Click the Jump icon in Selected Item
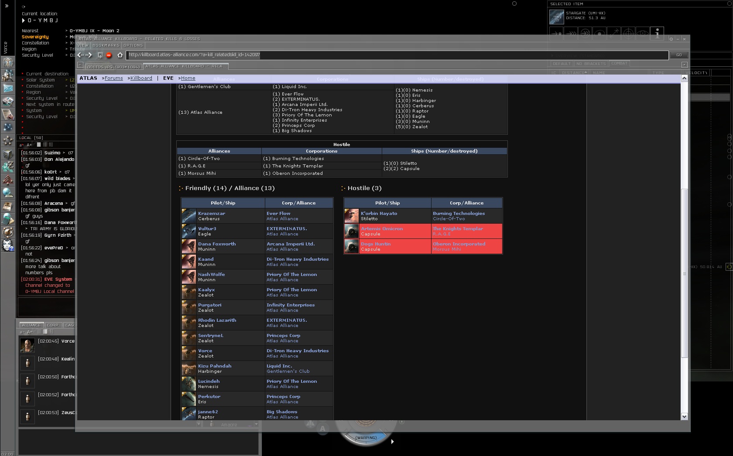The height and width of the screenshot is (456, 733). (585, 34)
